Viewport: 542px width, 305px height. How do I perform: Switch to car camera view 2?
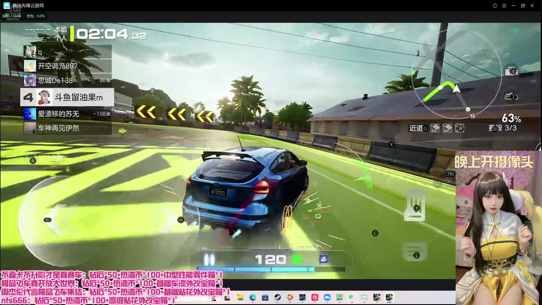[511, 96]
